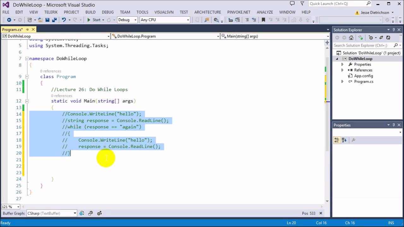Viewport: 404px width, 227px height.
Task: Save the current file with Save icon
Action: pos(47,20)
